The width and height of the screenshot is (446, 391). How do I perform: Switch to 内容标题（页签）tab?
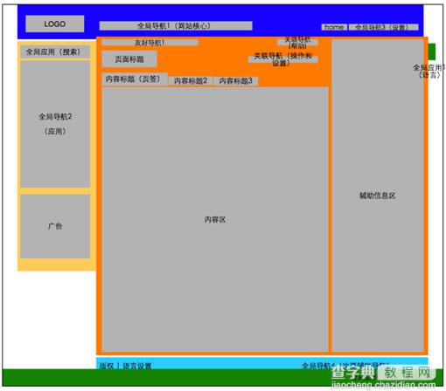[x=135, y=79]
